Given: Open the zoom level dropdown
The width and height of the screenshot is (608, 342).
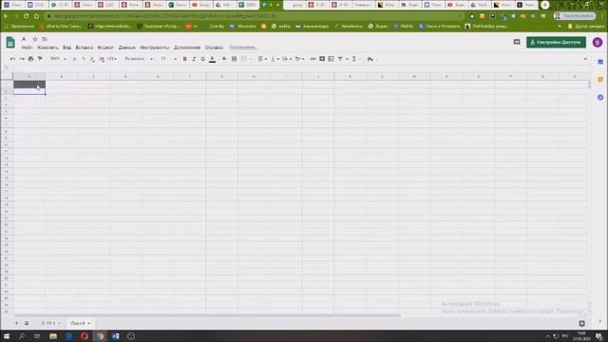Looking at the screenshot, I should click(58, 59).
